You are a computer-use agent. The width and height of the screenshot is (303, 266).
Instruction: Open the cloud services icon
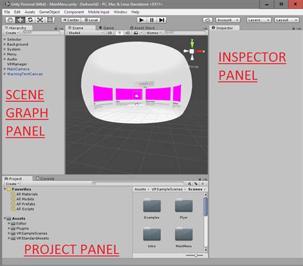tap(208, 20)
